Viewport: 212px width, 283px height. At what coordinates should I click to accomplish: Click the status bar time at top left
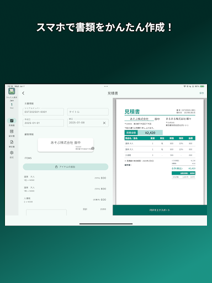pos(10,86)
